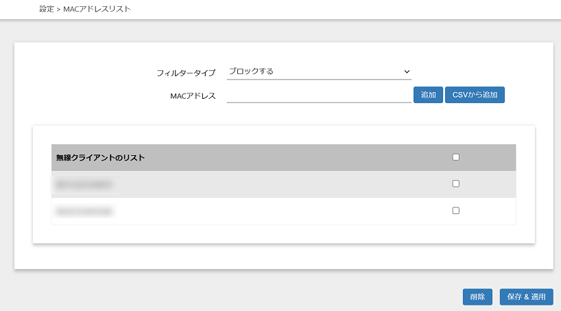Click MACアドレスリスト in the breadcrumb
561x311 pixels.
tap(97, 10)
